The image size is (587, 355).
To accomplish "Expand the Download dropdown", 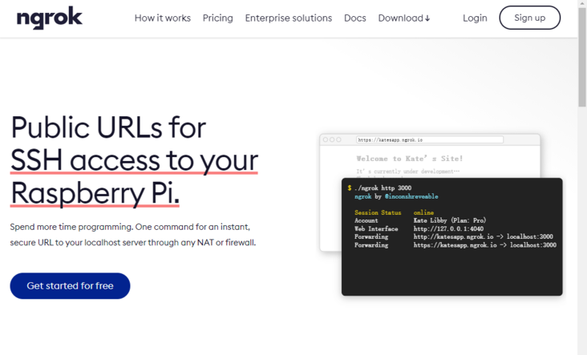I will click(x=404, y=18).
